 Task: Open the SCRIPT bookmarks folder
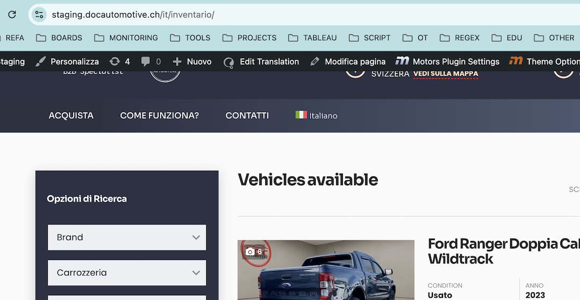point(369,38)
